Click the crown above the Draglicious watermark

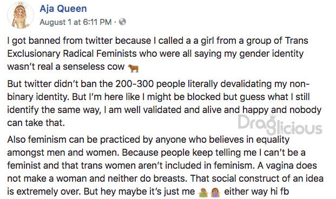point(273,117)
